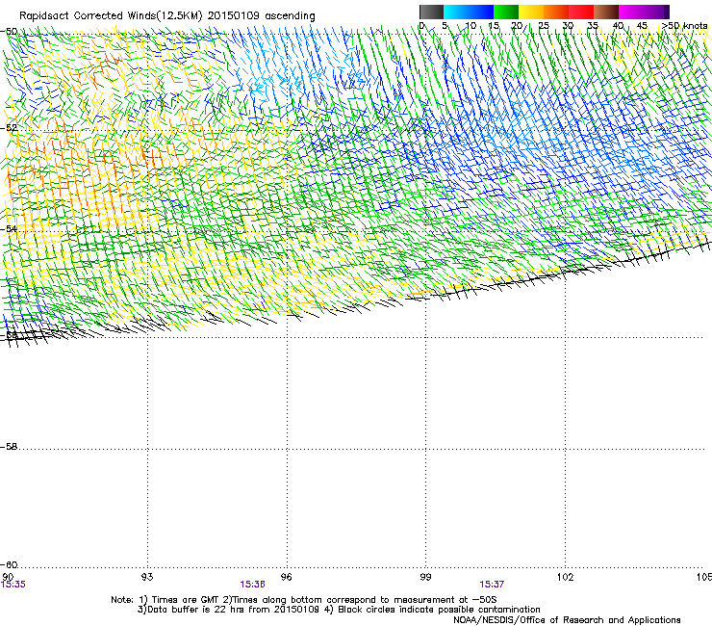This screenshot has width=712, height=626.
Task: Click the longitude label '102'
Action: (x=566, y=577)
